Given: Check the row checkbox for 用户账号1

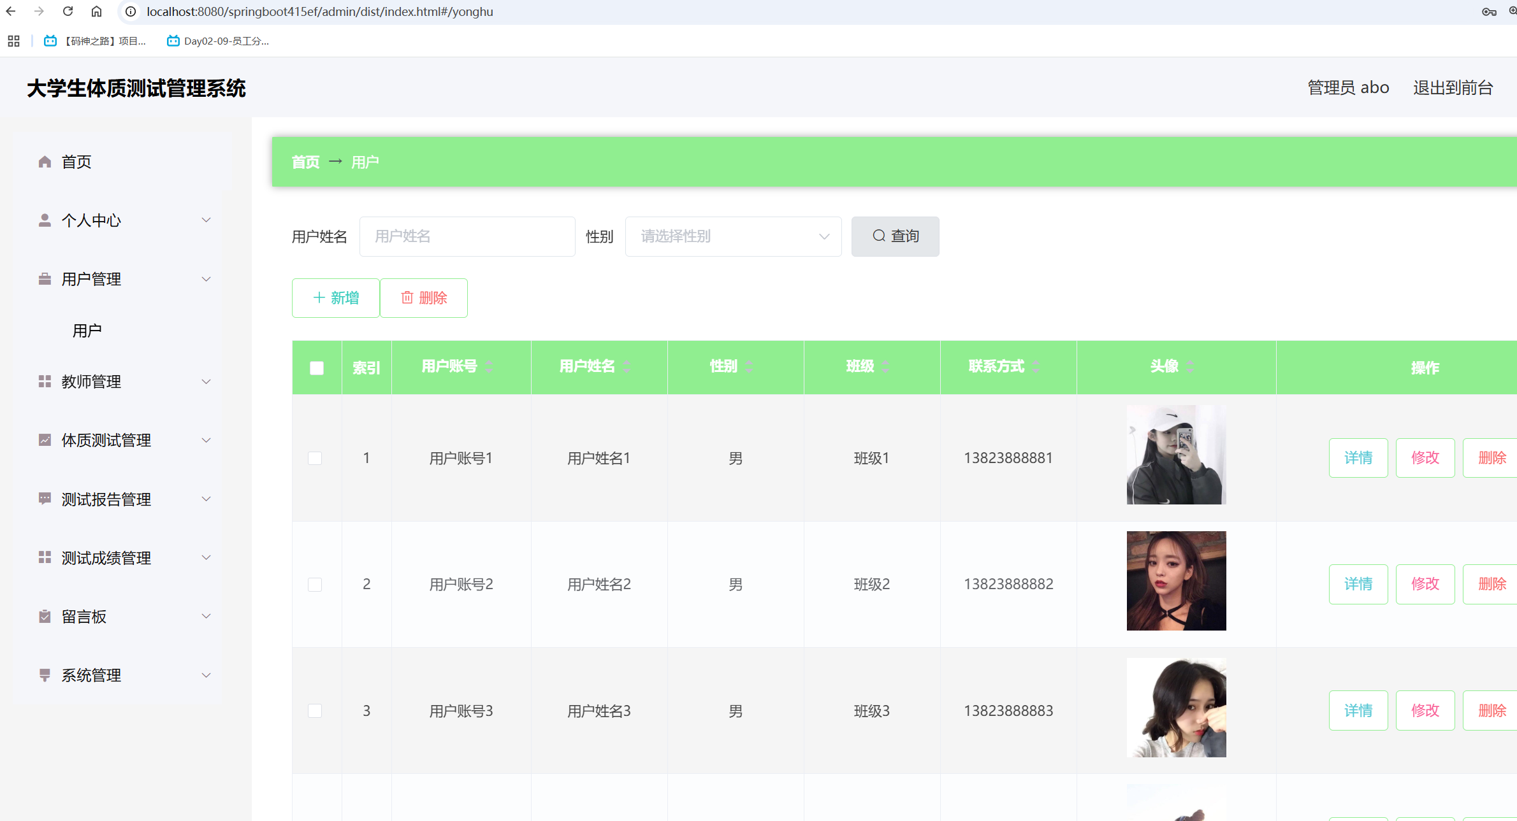Looking at the screenshot, I should (x=315, y=458).
